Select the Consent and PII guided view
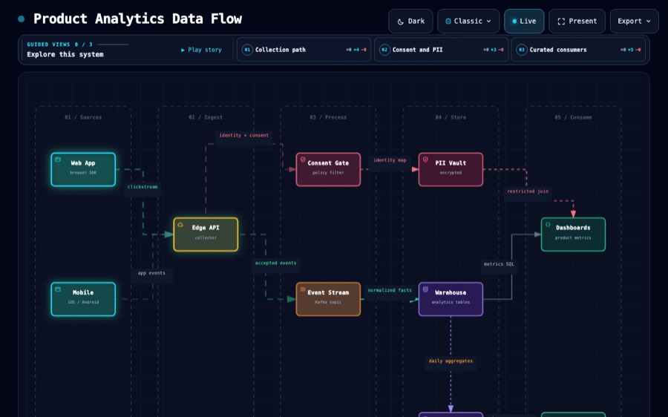The image size is (668, 417). coord(441,50)
